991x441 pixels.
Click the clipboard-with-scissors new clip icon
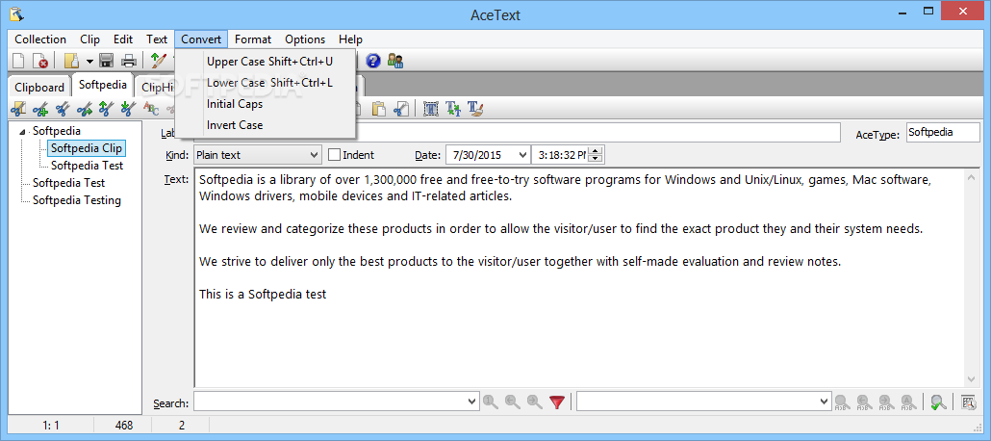(19, 109)
